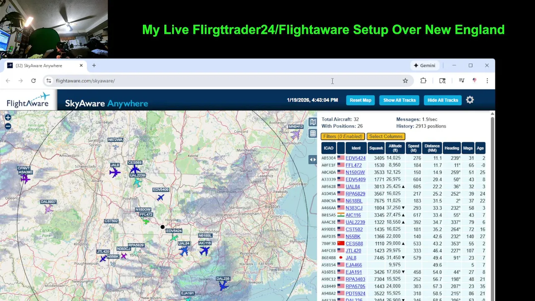Sort table by Ident column header
The width and height of the screenshot is (535, 301).
(x=356, y=148)
